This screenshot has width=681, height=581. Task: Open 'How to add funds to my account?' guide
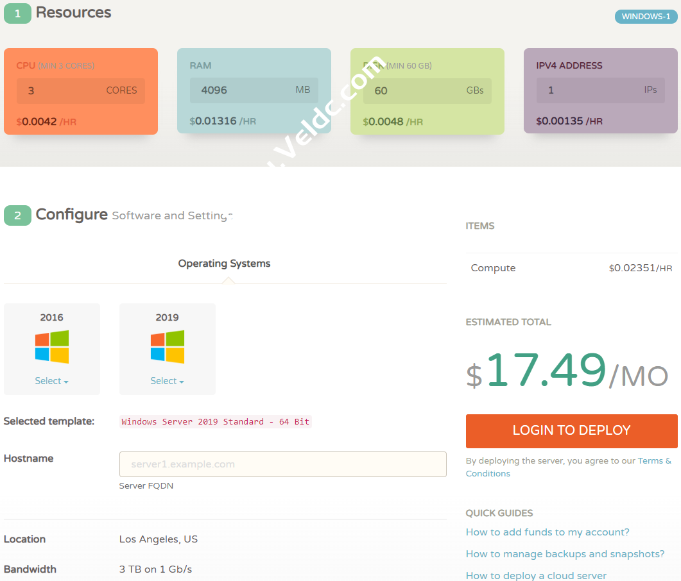[547, 532]
